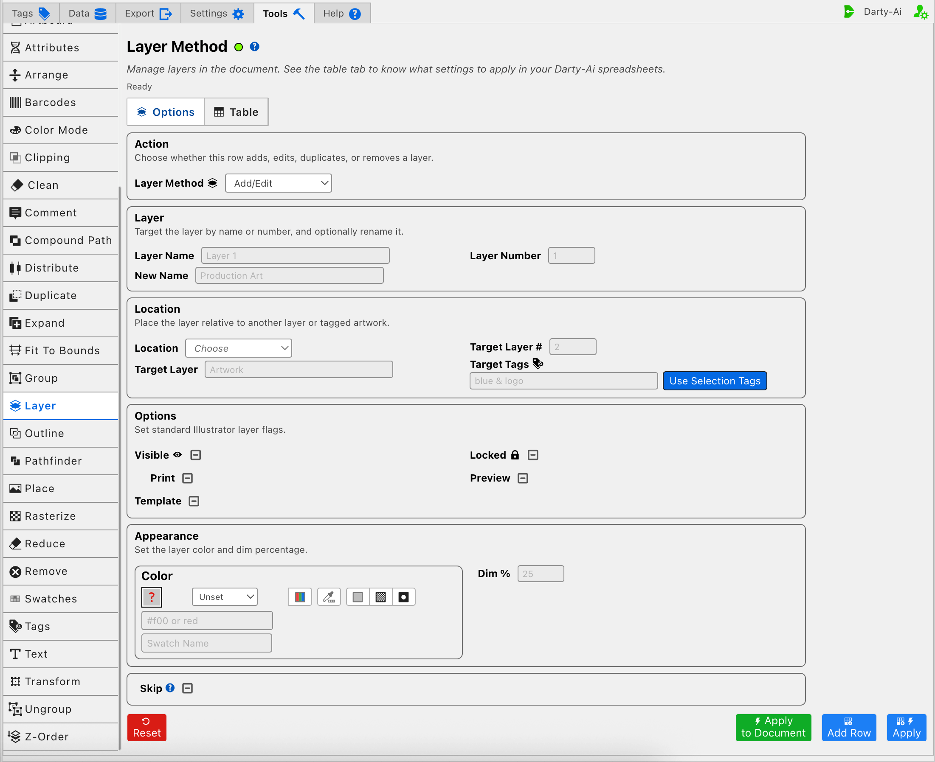Switch to the Tags top tab
Screen dimensions: 935x762
31,13
